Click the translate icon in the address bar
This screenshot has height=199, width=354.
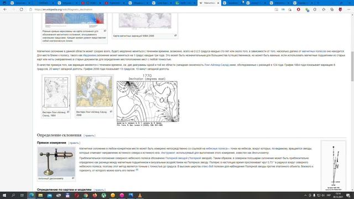point(283,9)
